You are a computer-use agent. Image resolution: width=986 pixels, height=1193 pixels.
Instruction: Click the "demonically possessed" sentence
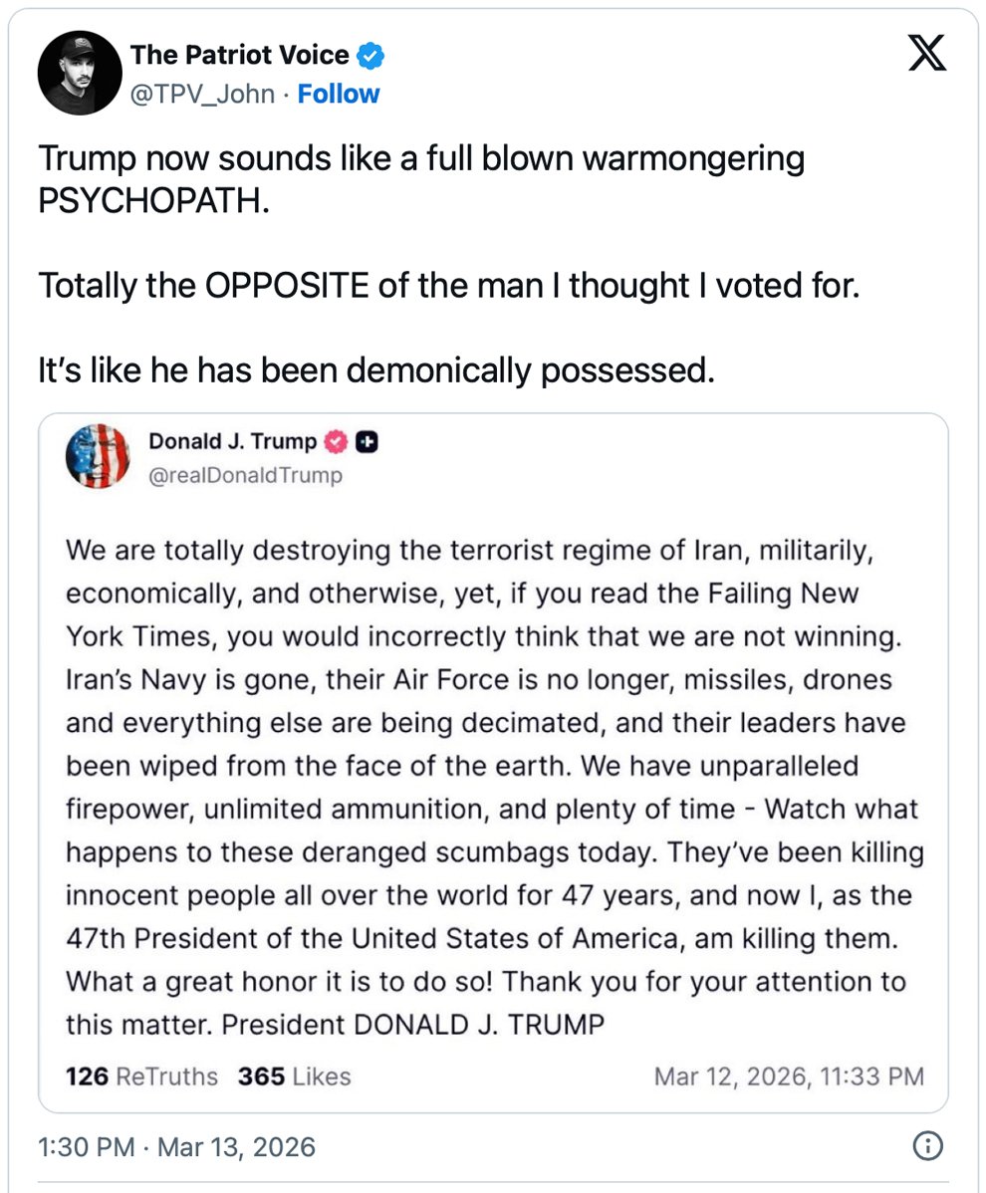(376, 370)
